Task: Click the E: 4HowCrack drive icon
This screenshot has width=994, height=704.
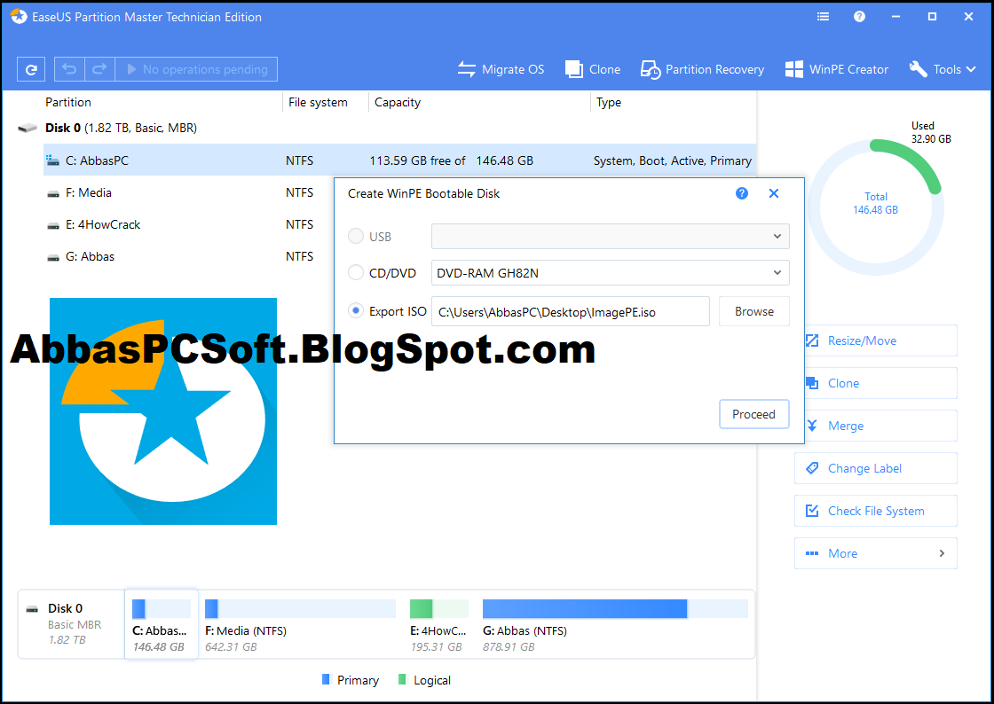Action: click(x=53, y=225)
